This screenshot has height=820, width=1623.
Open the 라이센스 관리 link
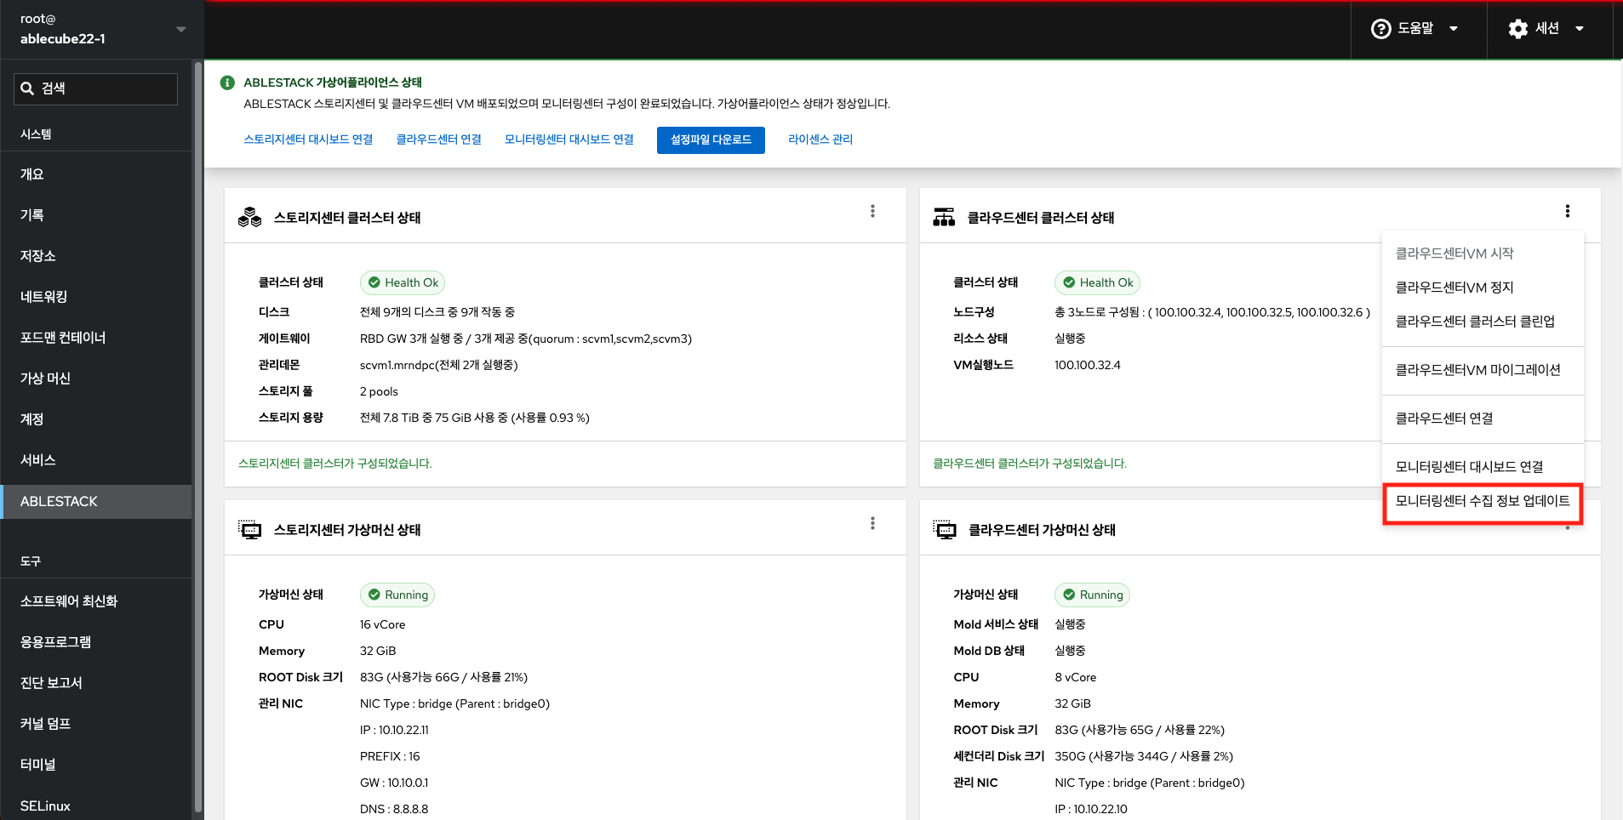820,140
